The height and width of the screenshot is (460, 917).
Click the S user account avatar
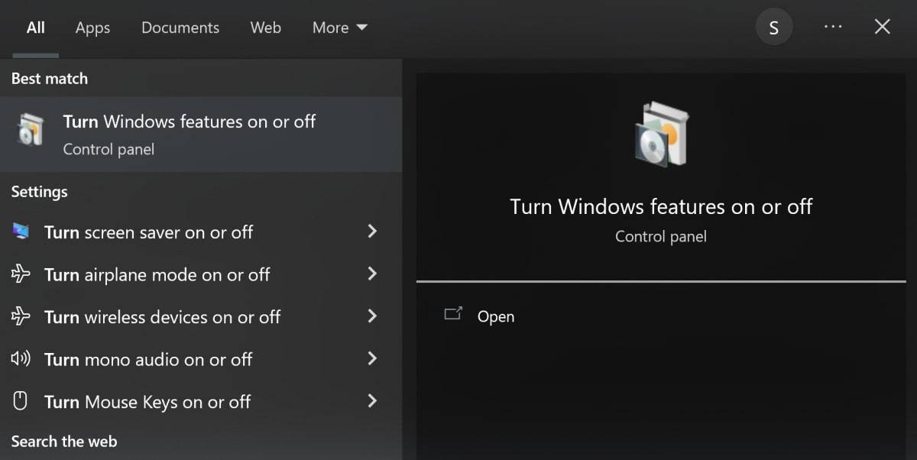point(774,28)
